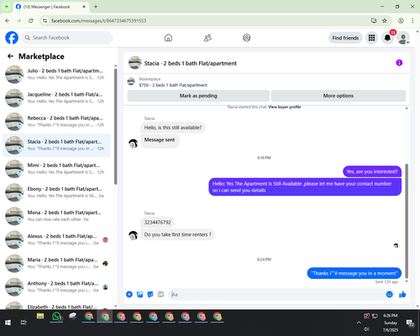
Task: Open the taskbar clock and date
Action: [391, 323]
